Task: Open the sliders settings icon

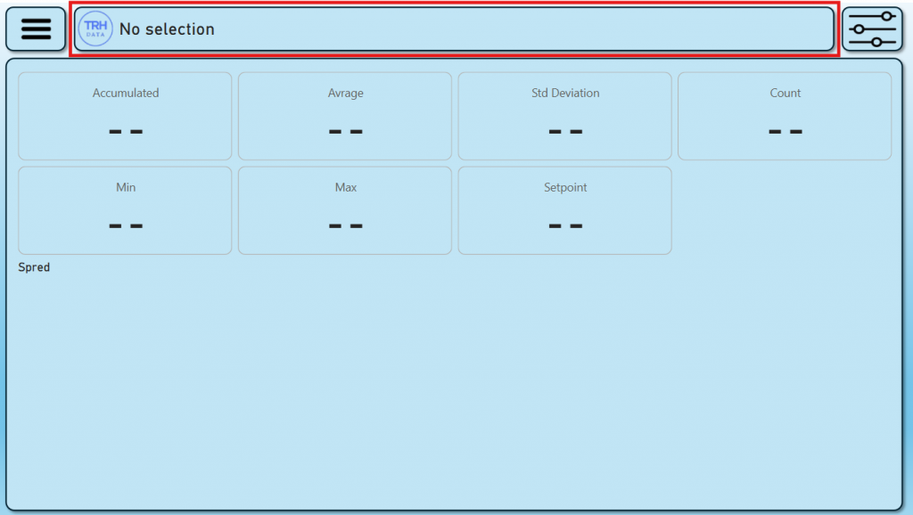Action: click(x=872, y=29)
